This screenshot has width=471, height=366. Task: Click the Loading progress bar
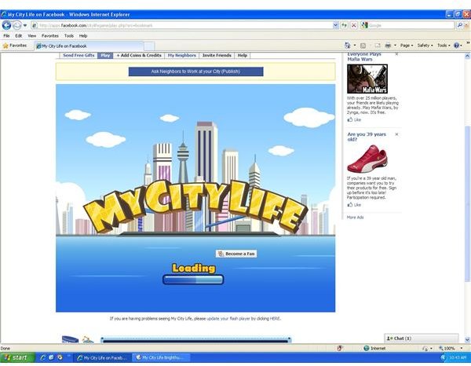click(x=193, y=280)
